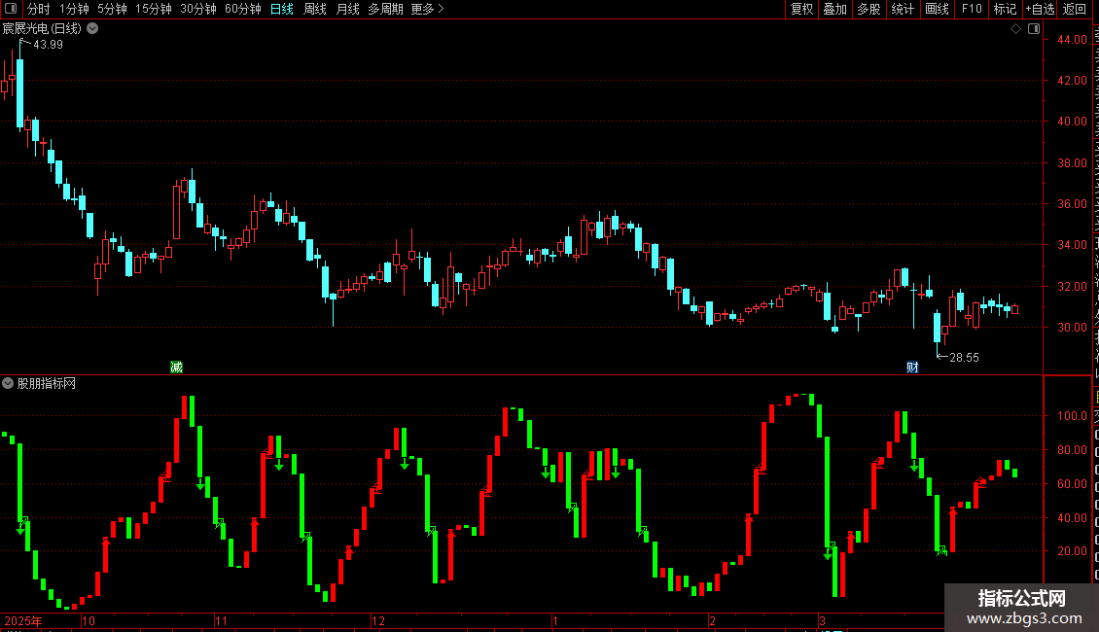Viewport: 1099px width, 632px height.
Task: Select the 60分钟 period tab
Action: [x=243, y=9]
